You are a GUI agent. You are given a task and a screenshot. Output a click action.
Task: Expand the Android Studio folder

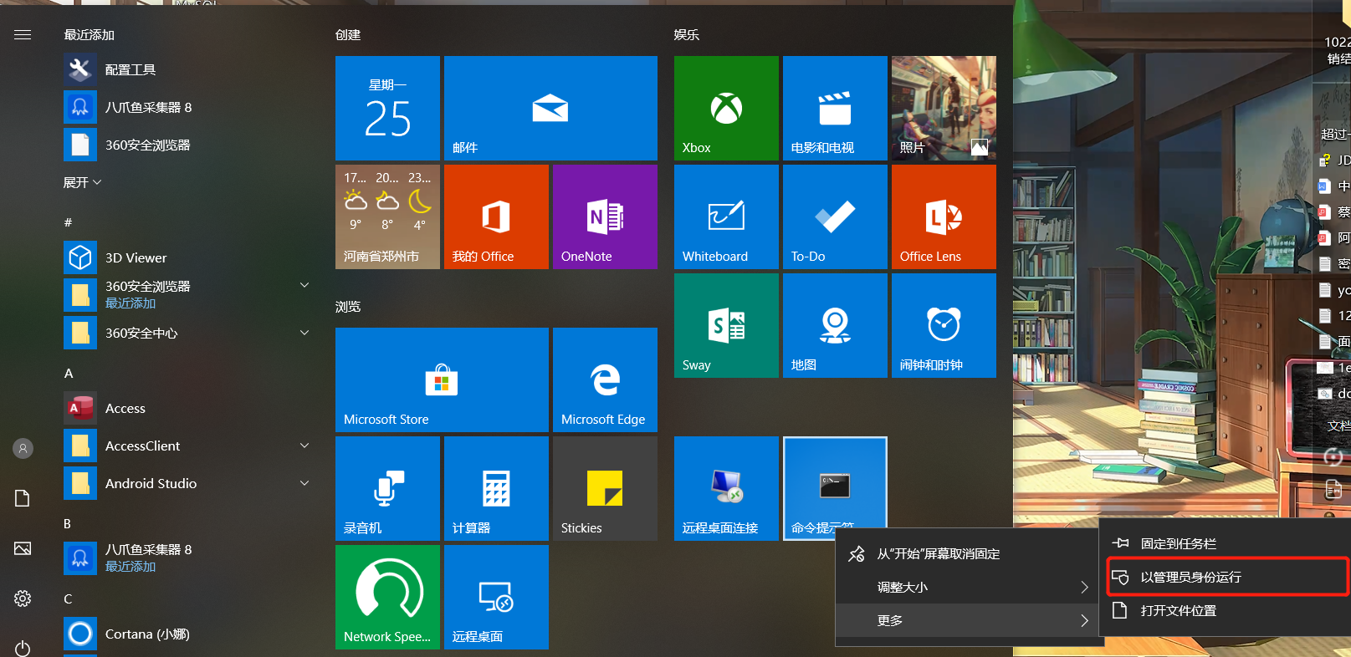click(304, 483)
